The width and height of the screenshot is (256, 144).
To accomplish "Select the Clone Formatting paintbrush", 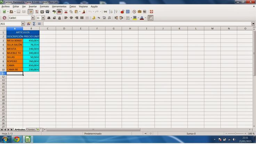I will (83, 11).
